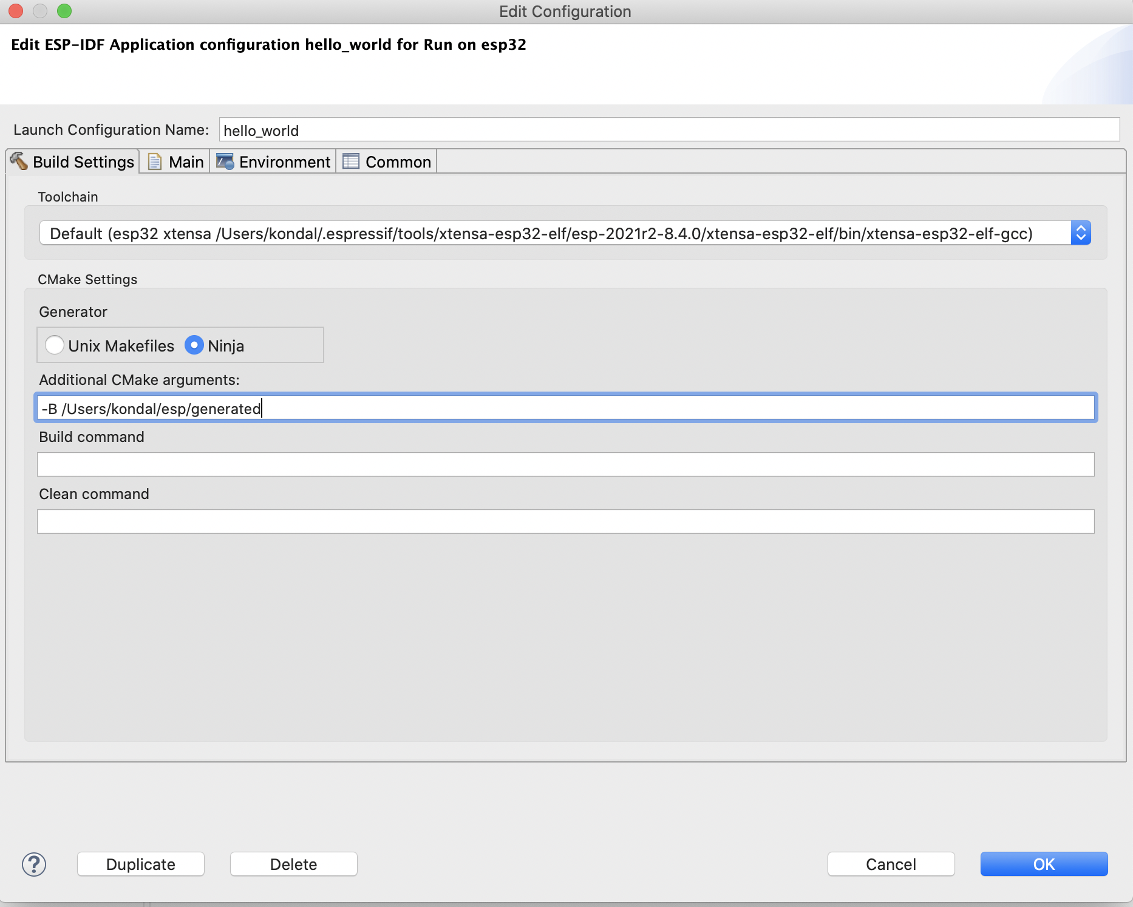Open the Environment tab
The image size is (1133, 907).
coord(273,161)
